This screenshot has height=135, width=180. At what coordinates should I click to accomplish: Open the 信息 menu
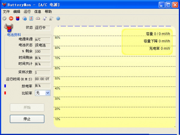38,12
